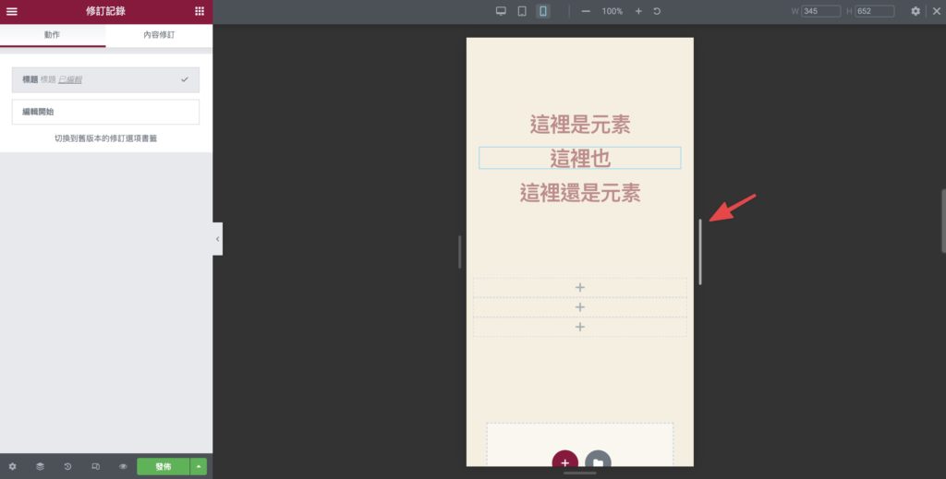Click the 100% zoom value
The image size is (946, 479).
coord(612,11)
